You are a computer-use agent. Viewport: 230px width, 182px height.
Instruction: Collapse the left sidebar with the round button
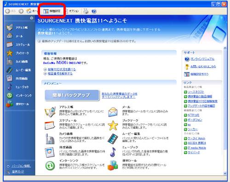pyautogui.click(x=32, y=18)
